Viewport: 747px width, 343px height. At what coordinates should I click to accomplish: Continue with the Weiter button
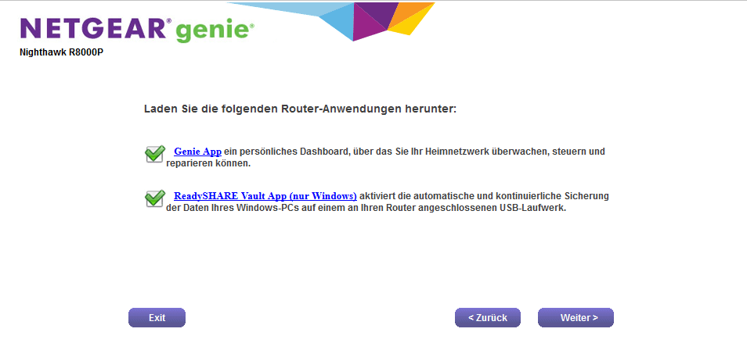[576, 318]
